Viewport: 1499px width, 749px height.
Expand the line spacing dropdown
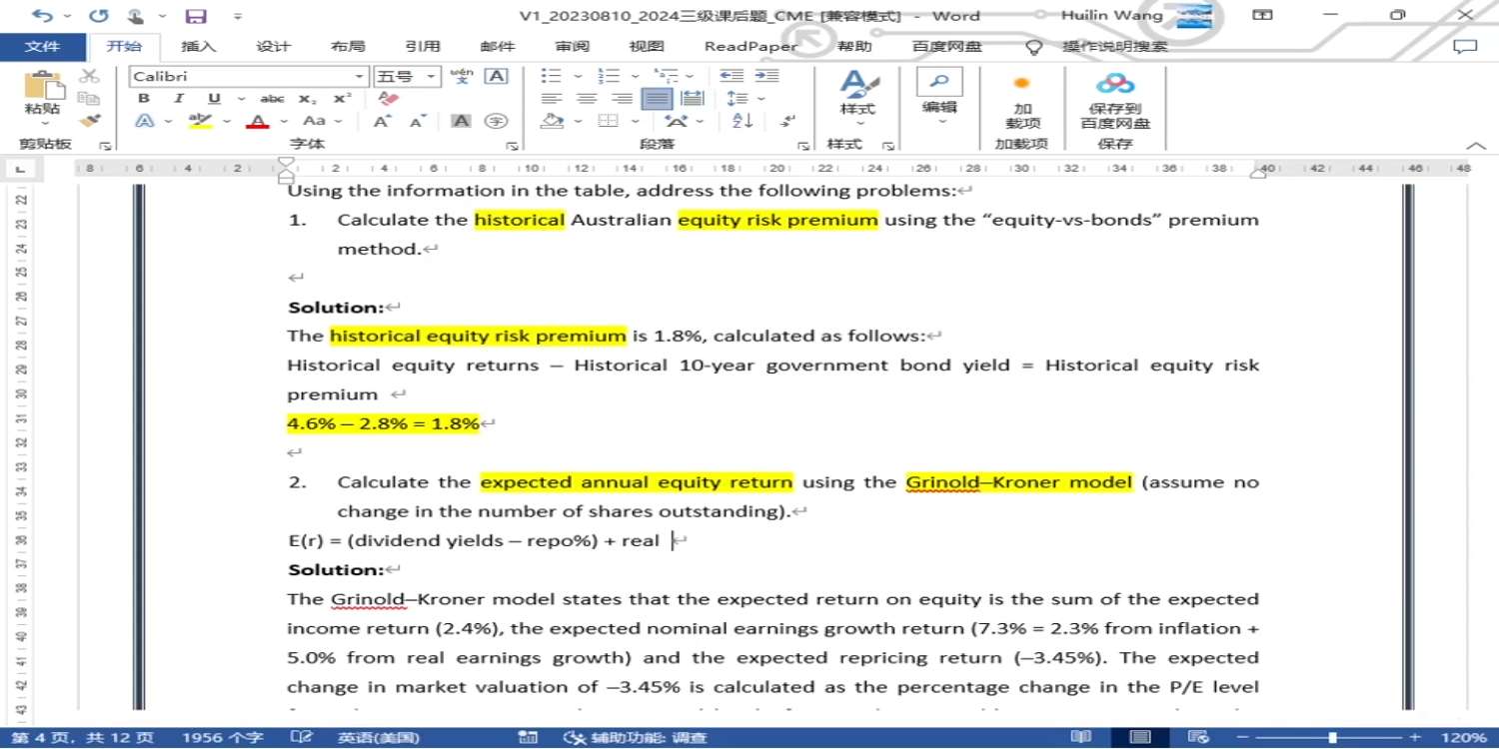[760, 98]
